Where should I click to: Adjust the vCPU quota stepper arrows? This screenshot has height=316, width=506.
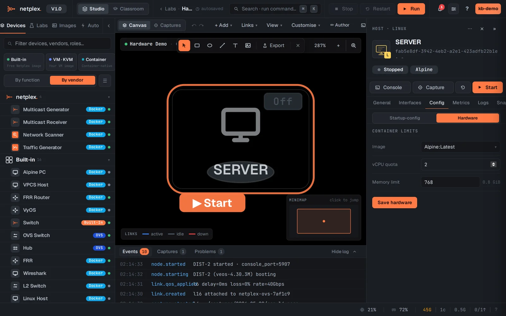493,164
